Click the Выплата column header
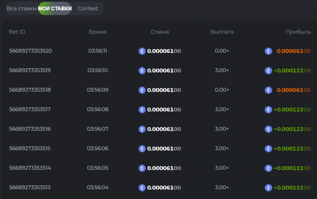The width and height of the screenshot is (317, 199). pos(222,32)
